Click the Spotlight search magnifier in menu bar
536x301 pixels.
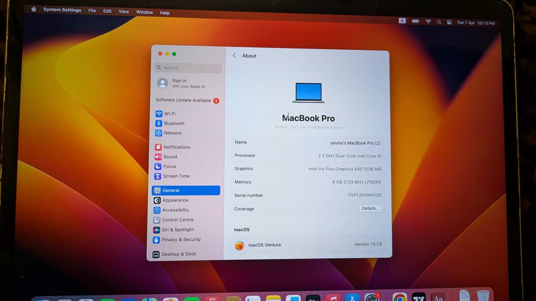(x=438, y=22)
